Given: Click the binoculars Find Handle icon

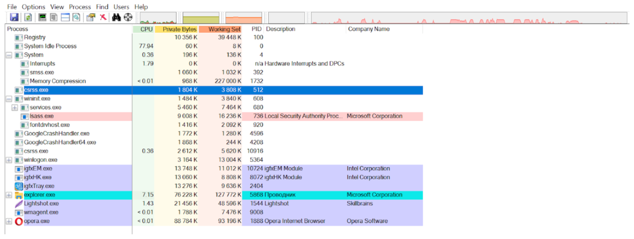Looking at the screenshot, I should point(117,17).
